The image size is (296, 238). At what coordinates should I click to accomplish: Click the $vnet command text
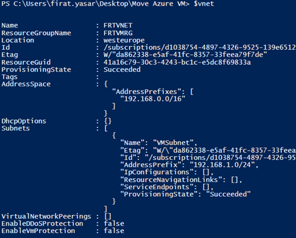(x=204, y=4)
